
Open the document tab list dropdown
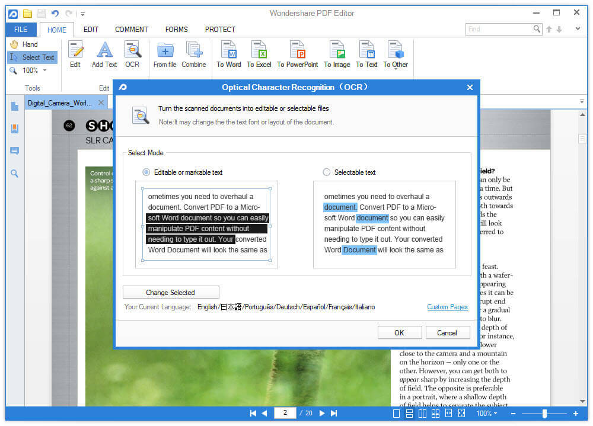click(x=582, y=101)
